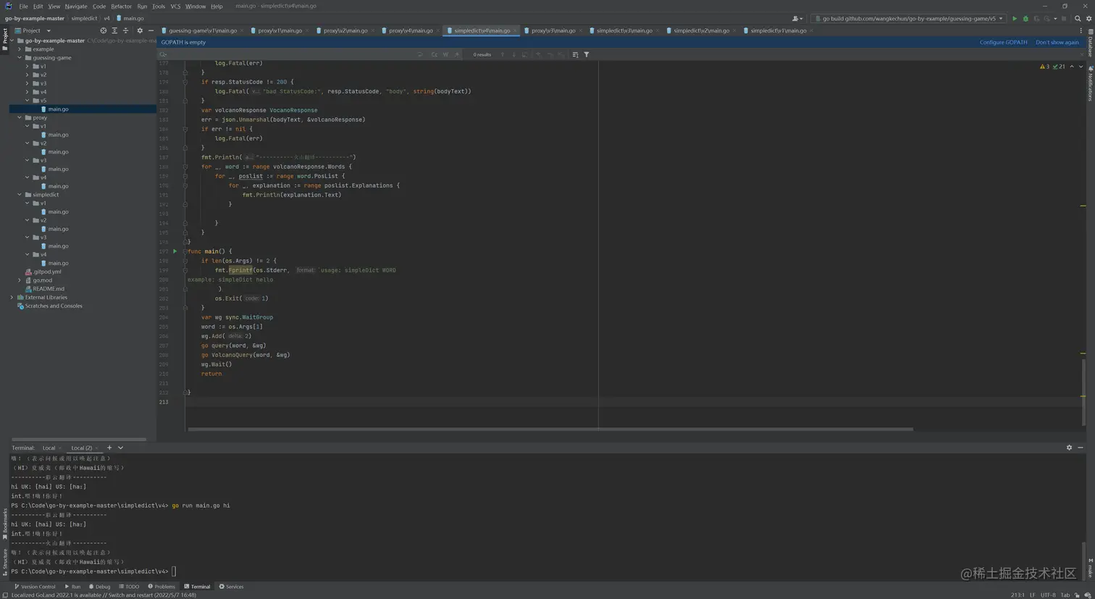Collapse the proxy folder in tree
The height and width of the screenshot is (599, 1095).
click(x=20, y=117)
